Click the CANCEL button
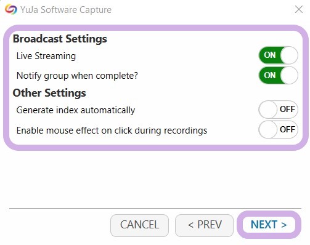310x245 pixels. [139, 225]
